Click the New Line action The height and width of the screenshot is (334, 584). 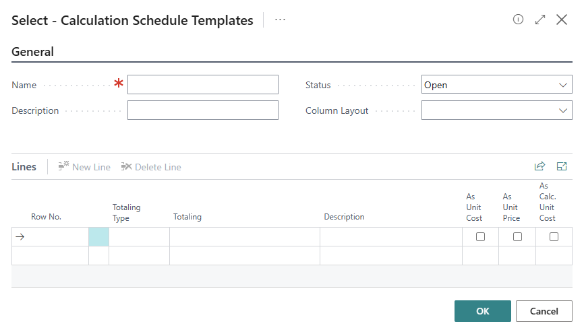(84, 167)
